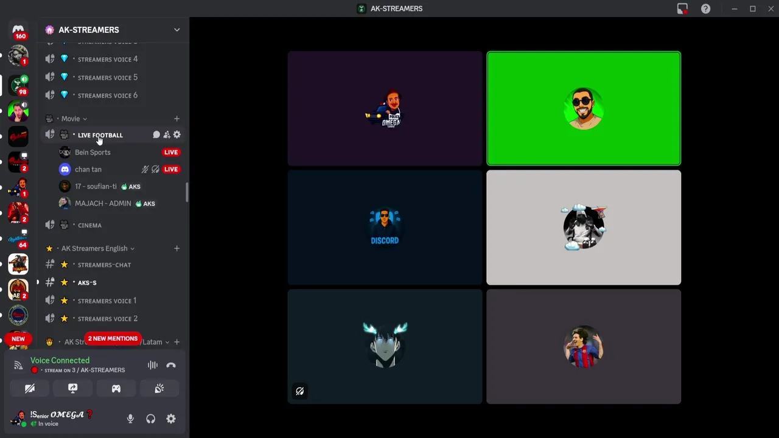This screenshot has height=438, width=779.
Task: Click the chan tan username
Action: pos(88,169)
